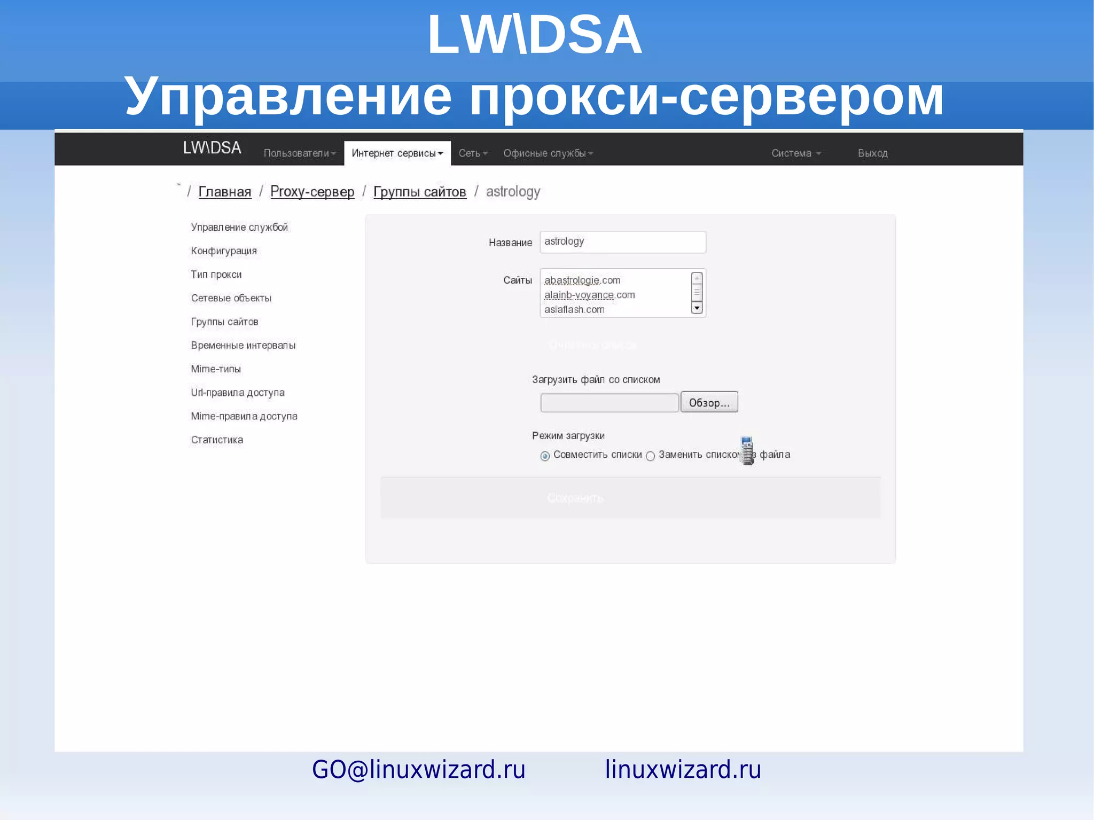This screenshot has height=820, width=1094.
Task: Open Конфигурация sidebar item
Action: [x=224, y=251]
